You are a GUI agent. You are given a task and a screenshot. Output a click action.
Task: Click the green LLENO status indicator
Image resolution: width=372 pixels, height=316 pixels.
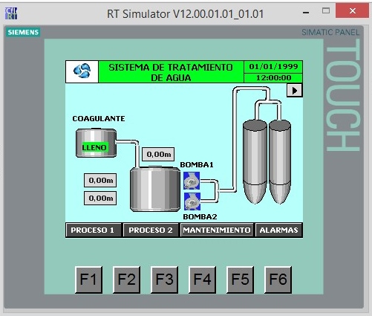click(95, 148)
